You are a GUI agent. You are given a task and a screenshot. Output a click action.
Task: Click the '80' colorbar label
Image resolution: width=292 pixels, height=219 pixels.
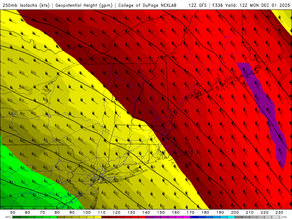tap(57, 212)
